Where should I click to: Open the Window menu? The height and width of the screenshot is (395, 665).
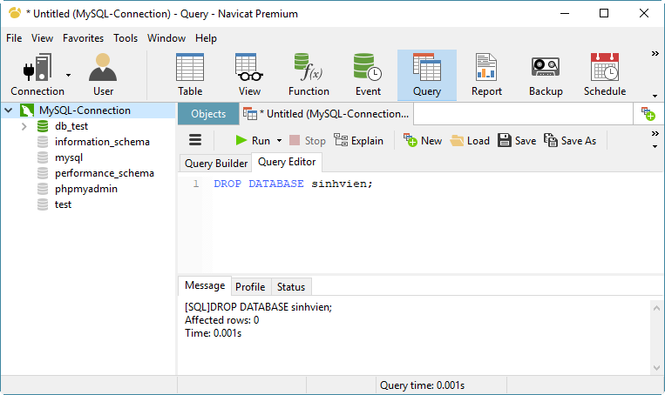point(166,38)
